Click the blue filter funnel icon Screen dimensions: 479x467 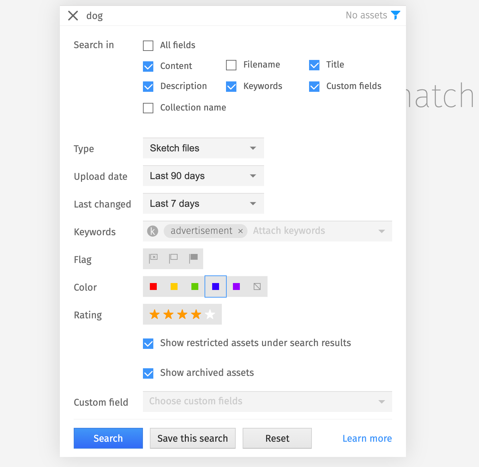396,15
